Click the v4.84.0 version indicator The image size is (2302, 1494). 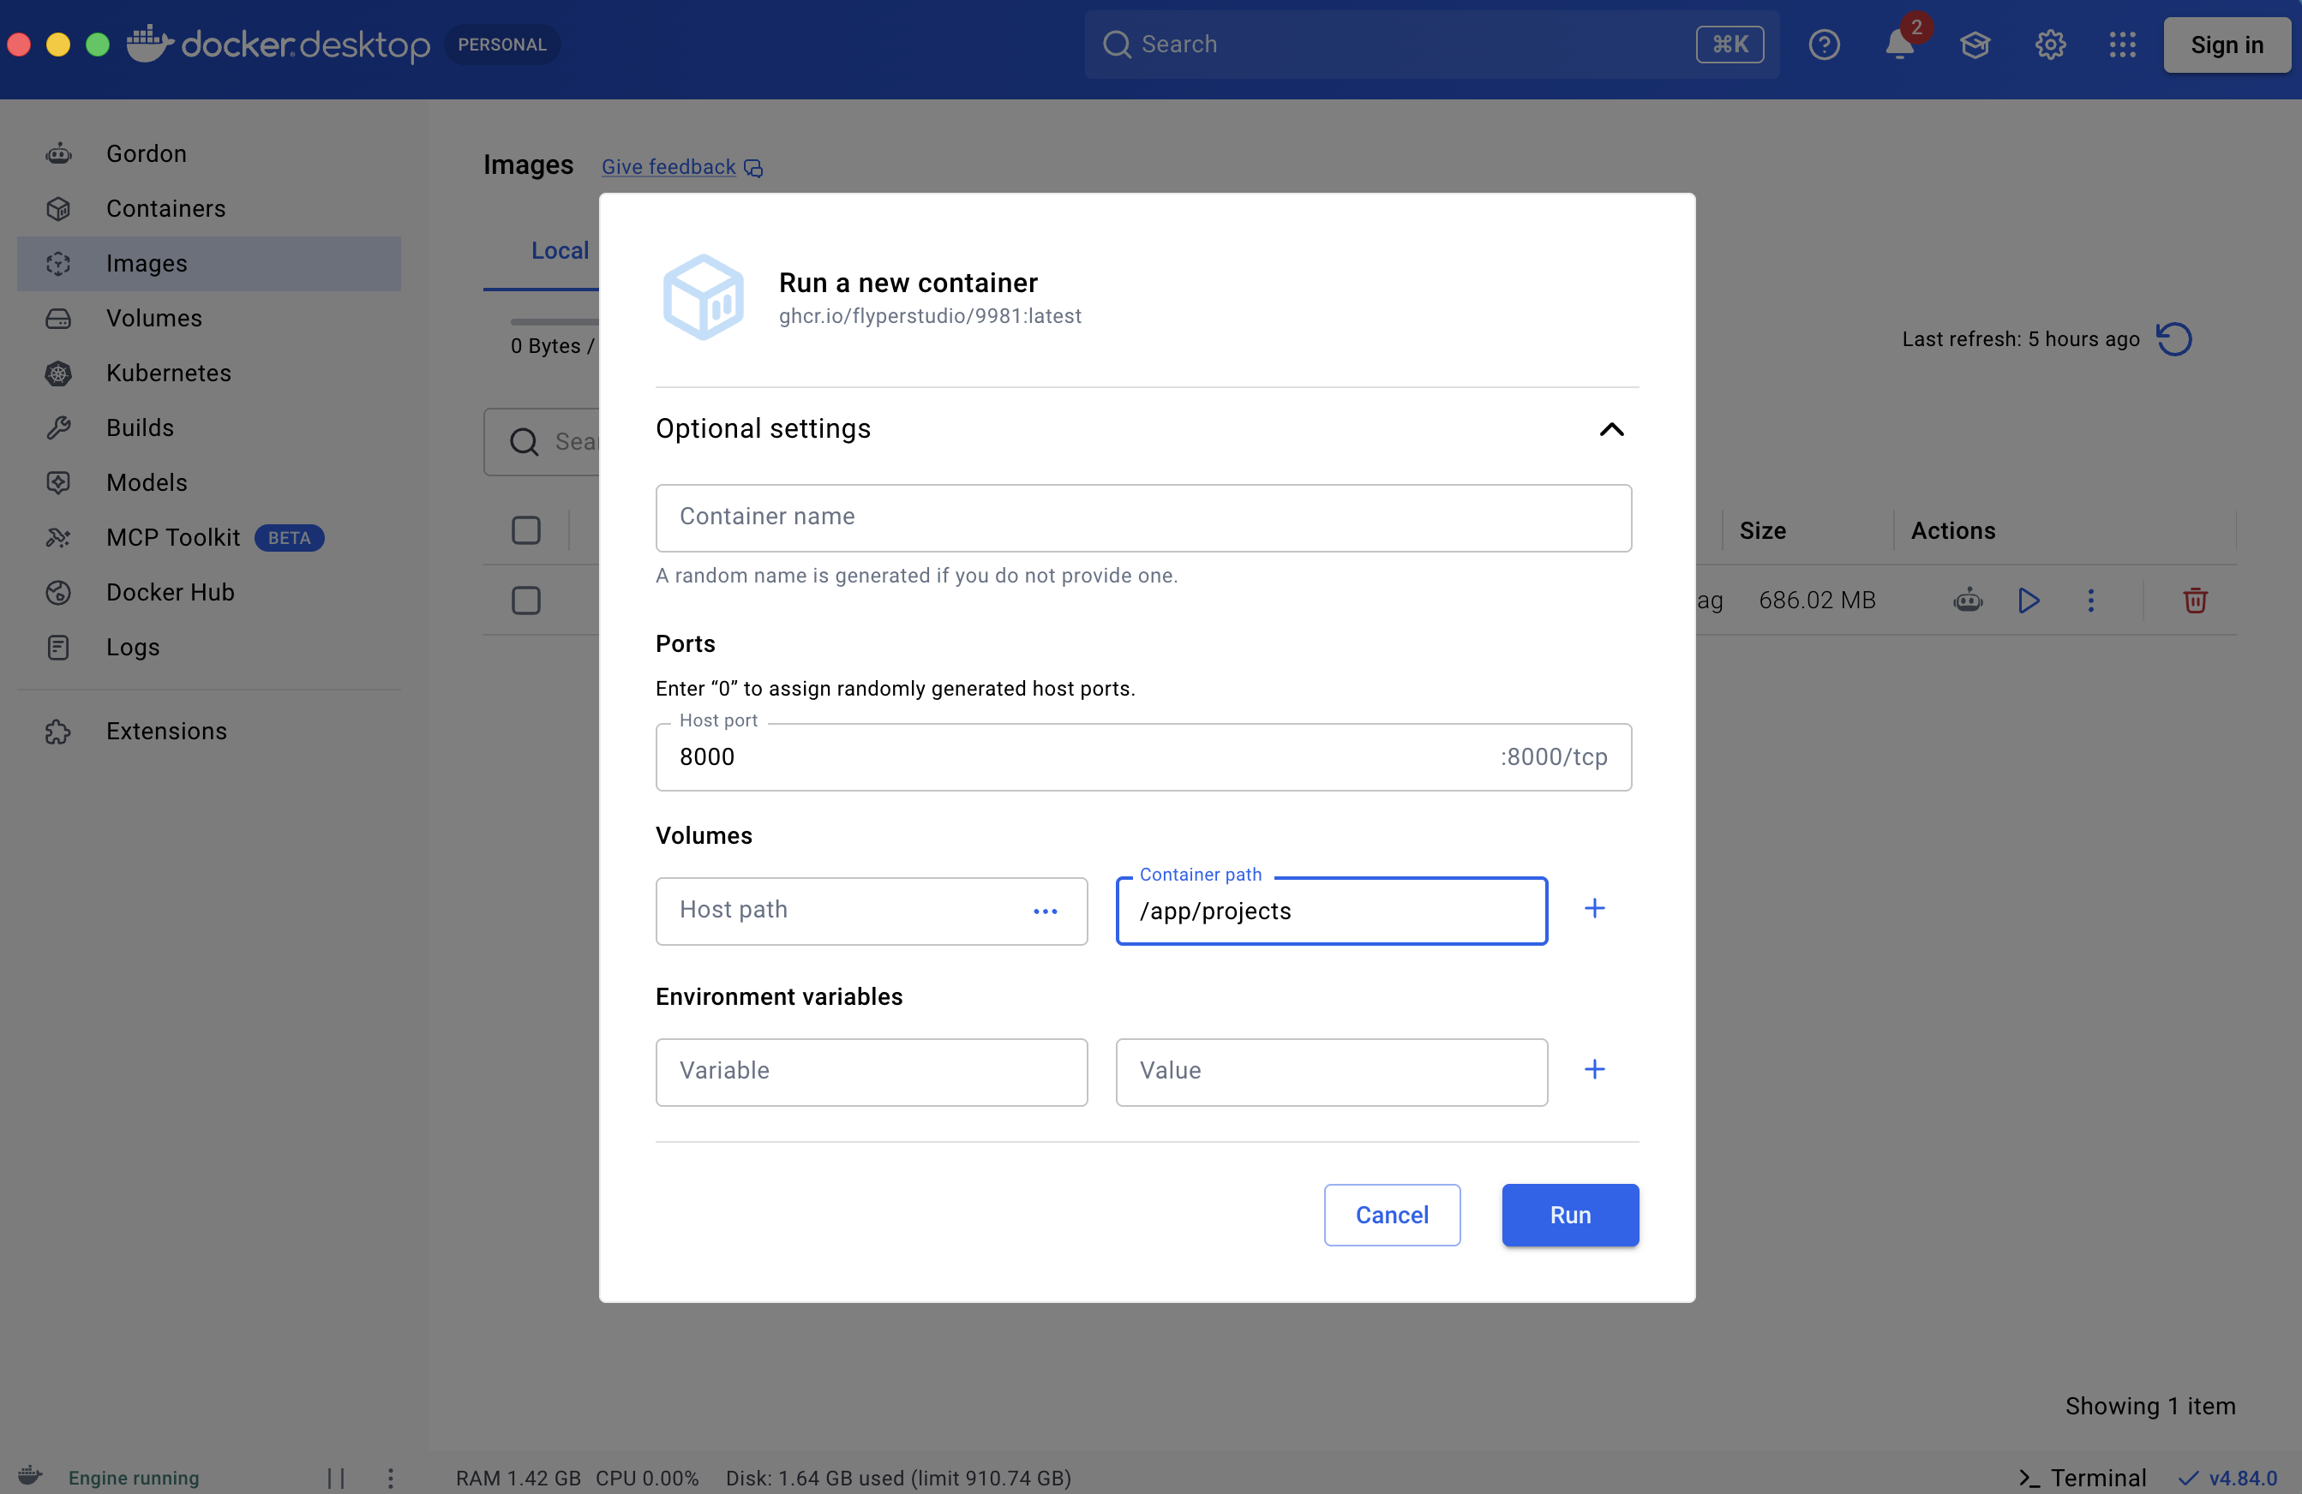pyautogui.click(x=2228, y=1478)
